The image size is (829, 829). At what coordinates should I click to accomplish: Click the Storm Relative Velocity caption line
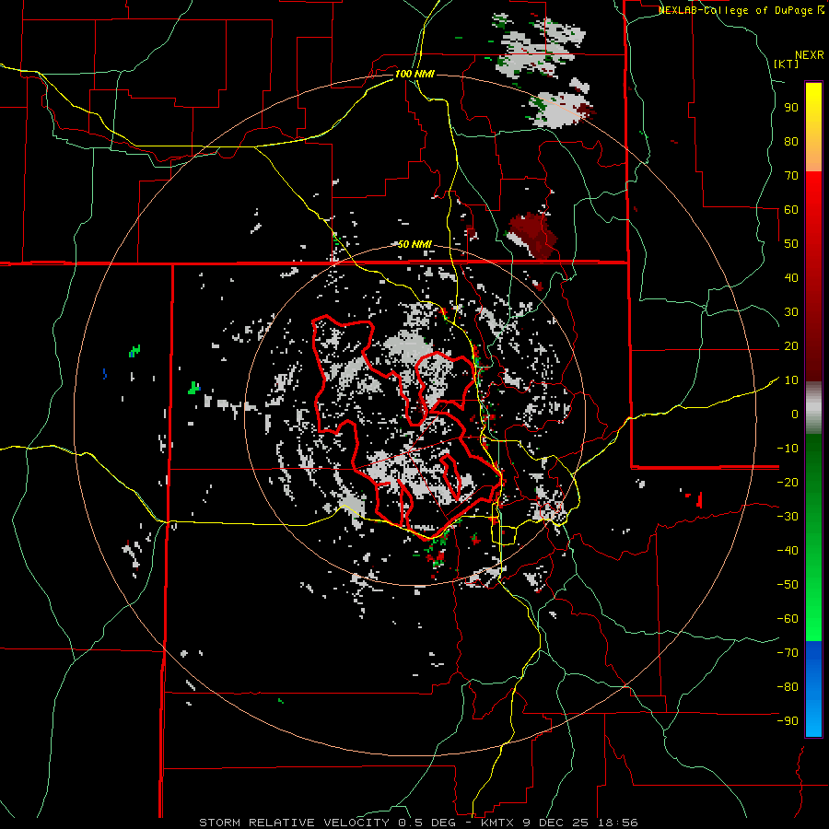[x=418, y=823]
